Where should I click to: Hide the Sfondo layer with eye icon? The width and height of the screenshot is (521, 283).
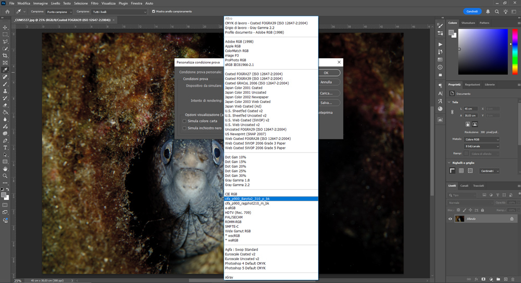click(451, 219)
